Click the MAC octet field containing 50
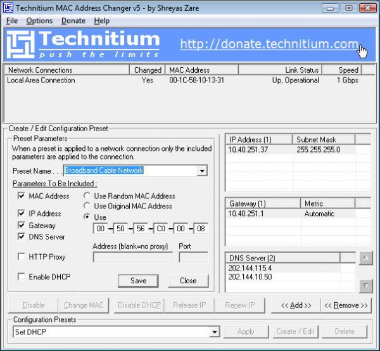 (x=120, y=229)
